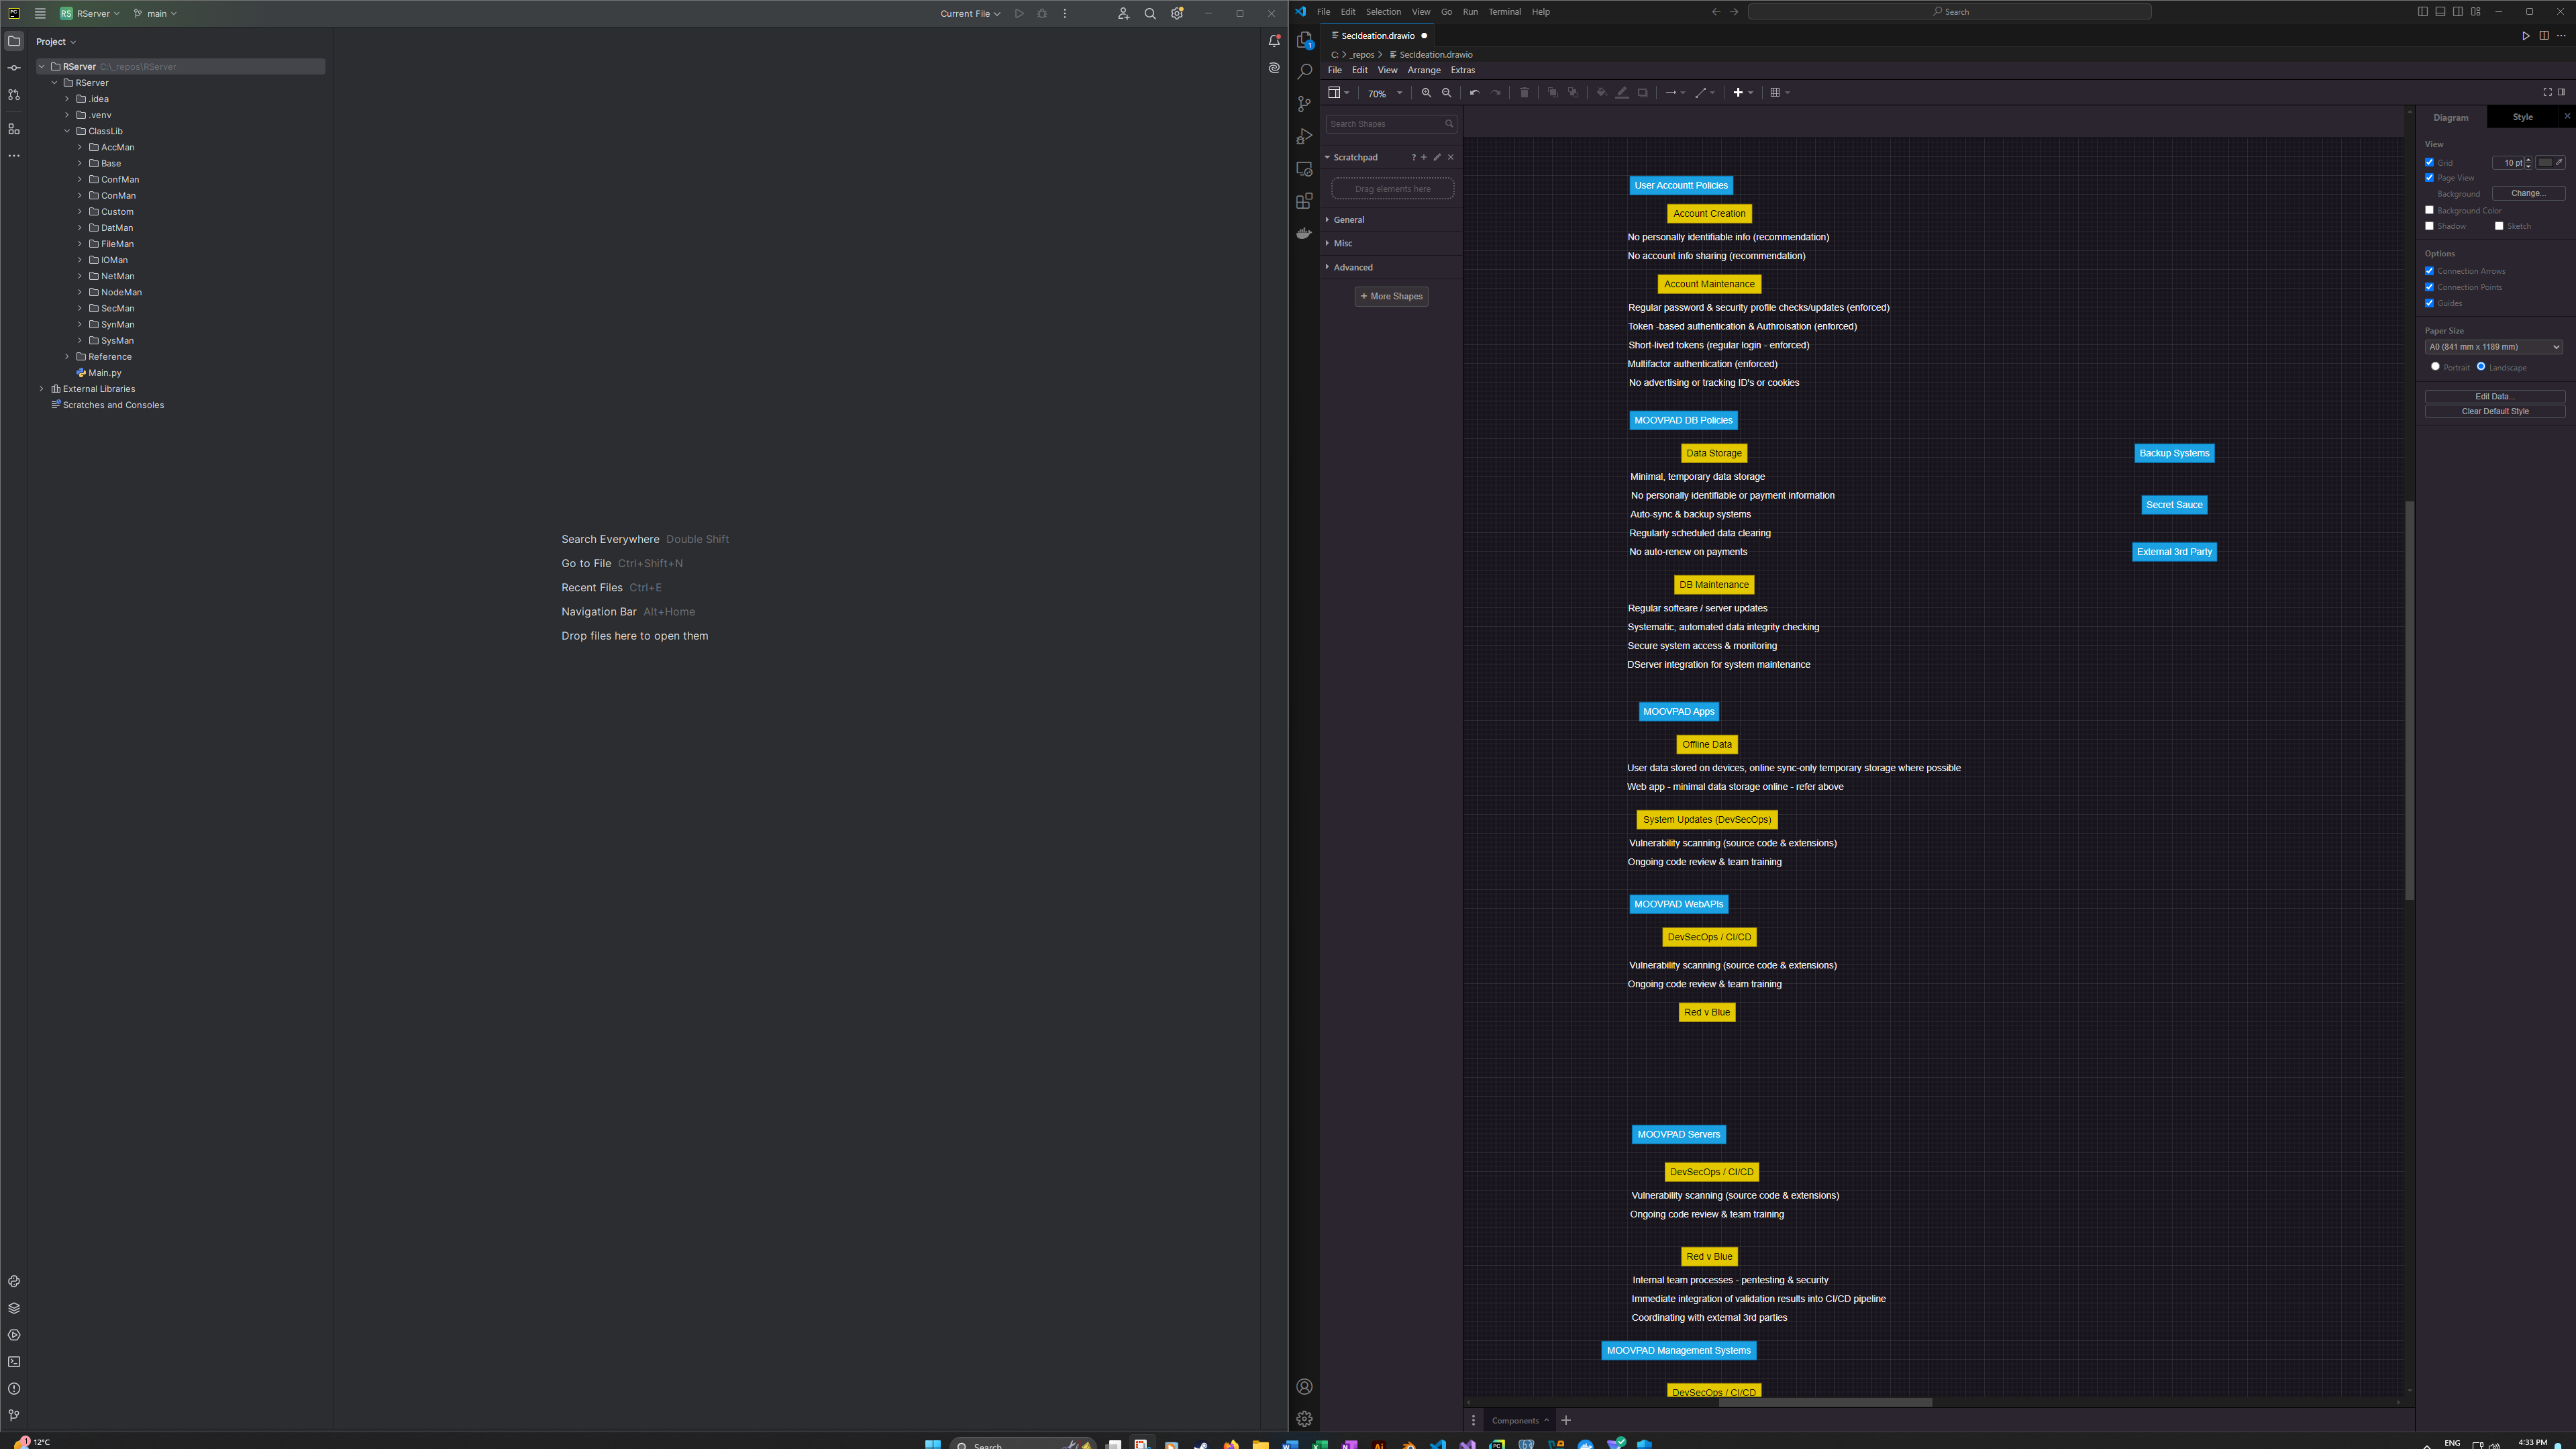The image size is (2576, 1449).
Task: Add a new diagram page with plus button
Action: tap(1566, 1420)
